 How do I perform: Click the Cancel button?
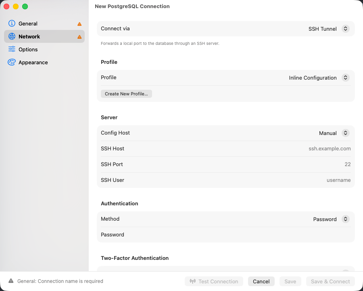261,281
